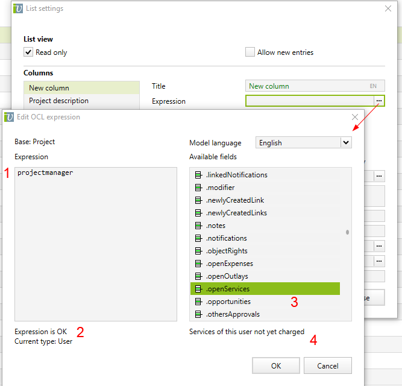Click the field icon beside .objectRights
This screenshot has width=402, height=386.
pyautogui.click(x=198, y=251)
